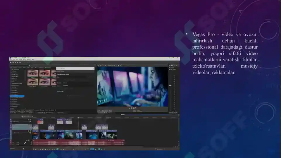Switch to the Transitions tab
This screenshot has height=158, width=281.
(31, 113)
